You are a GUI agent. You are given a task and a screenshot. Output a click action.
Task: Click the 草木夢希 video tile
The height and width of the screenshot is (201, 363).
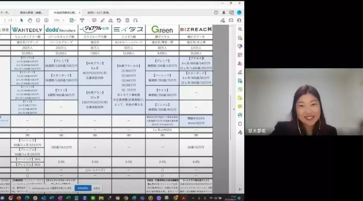[304, 102]
